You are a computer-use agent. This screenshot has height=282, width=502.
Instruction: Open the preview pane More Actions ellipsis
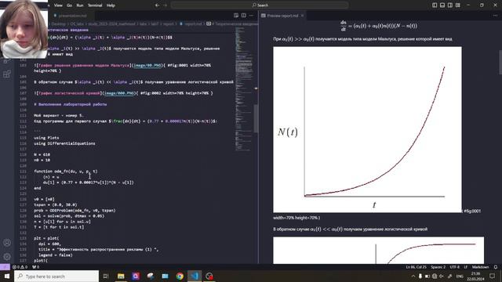(x=496, y=16)
